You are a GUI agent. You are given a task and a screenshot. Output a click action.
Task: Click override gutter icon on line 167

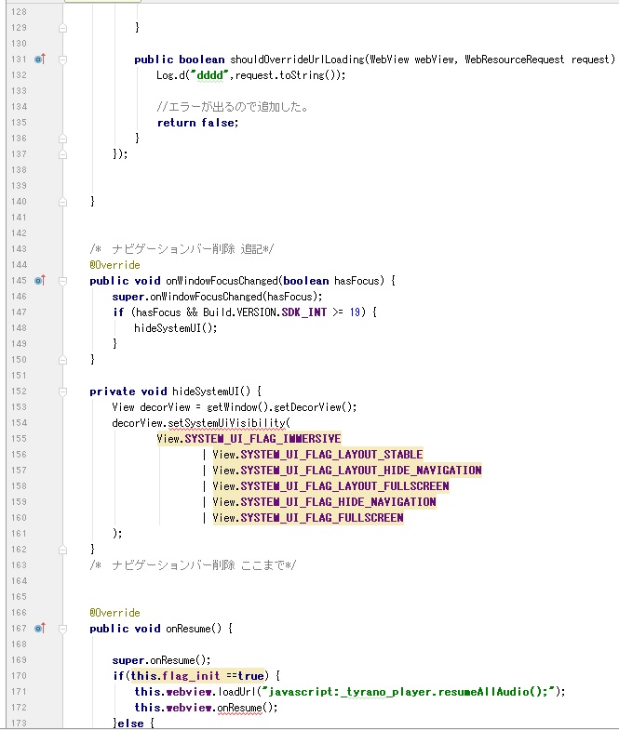click(x=40, y=629)
